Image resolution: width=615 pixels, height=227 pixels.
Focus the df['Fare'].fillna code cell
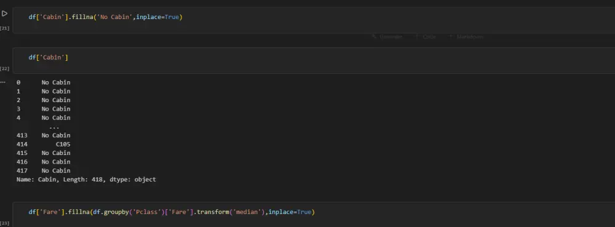tap(314, 215)
